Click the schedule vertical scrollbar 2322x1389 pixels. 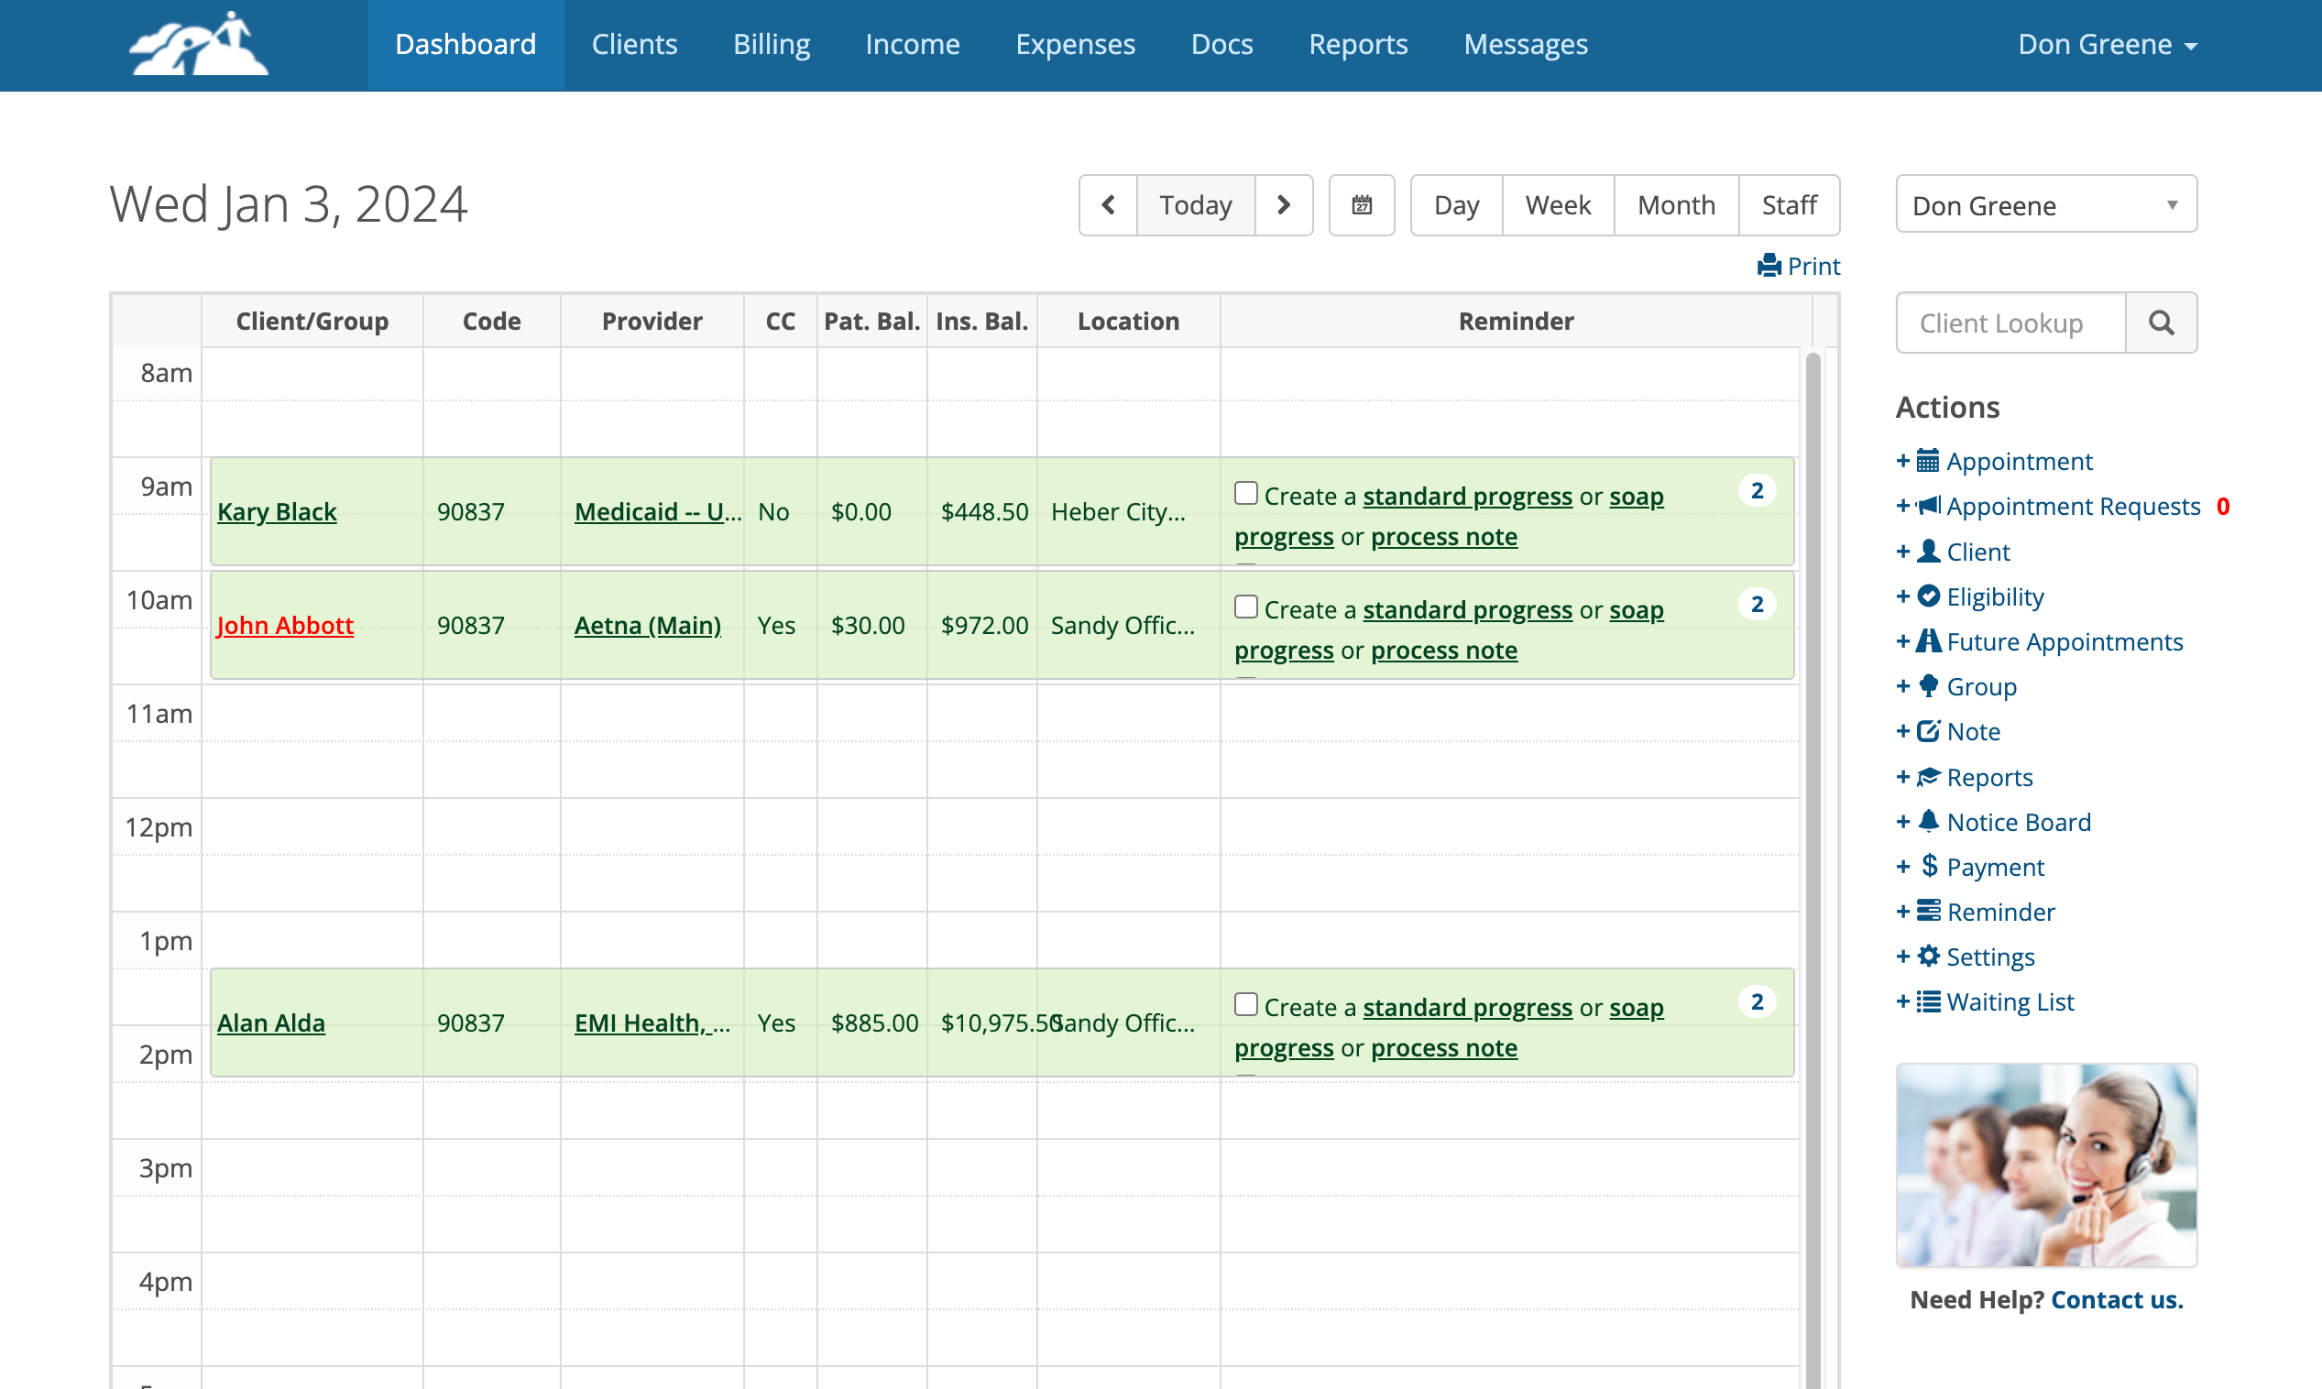tap(1813, 869)
